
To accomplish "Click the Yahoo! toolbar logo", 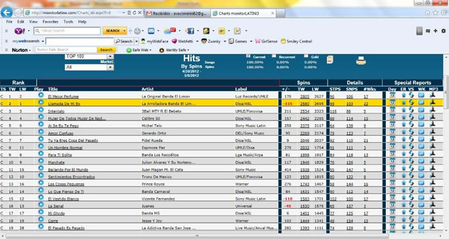I will (x=20, y=31).
